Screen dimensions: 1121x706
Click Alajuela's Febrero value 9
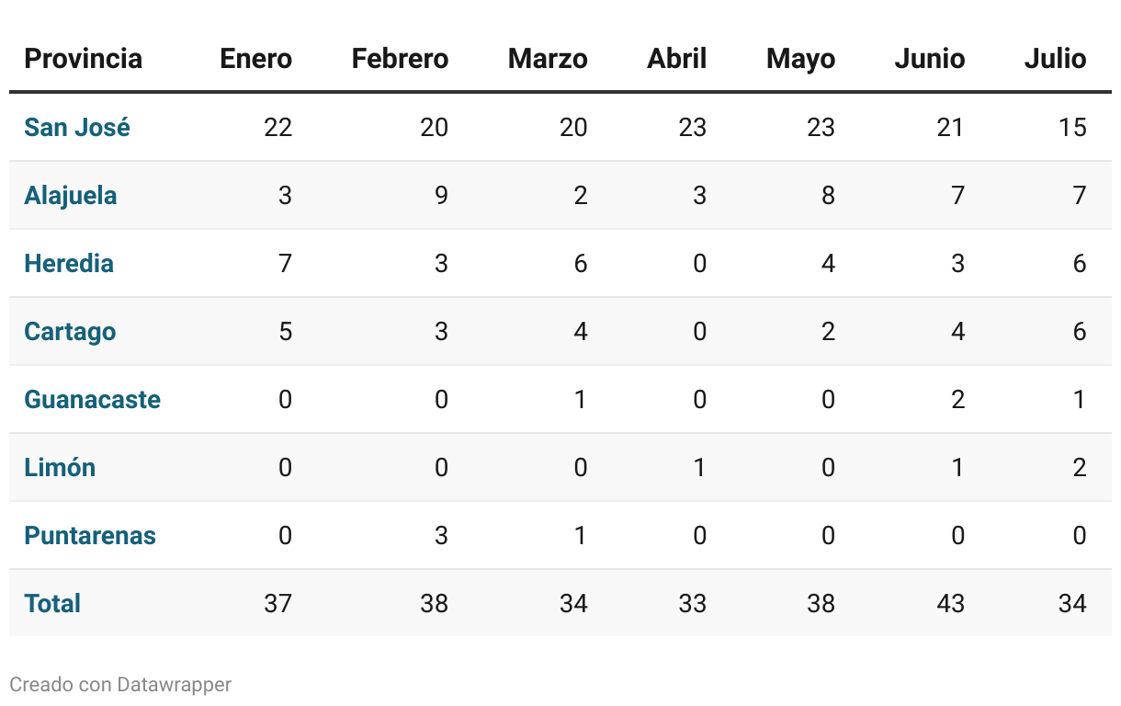441,195
